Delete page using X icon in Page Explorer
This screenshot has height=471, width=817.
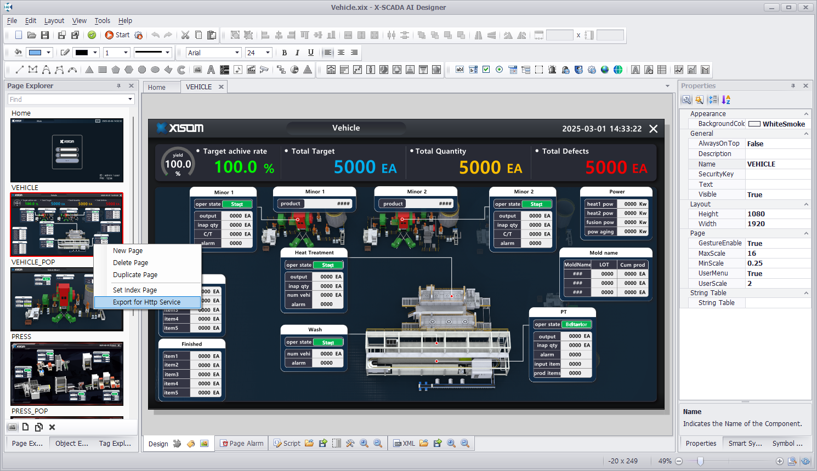tap(52, 427)
